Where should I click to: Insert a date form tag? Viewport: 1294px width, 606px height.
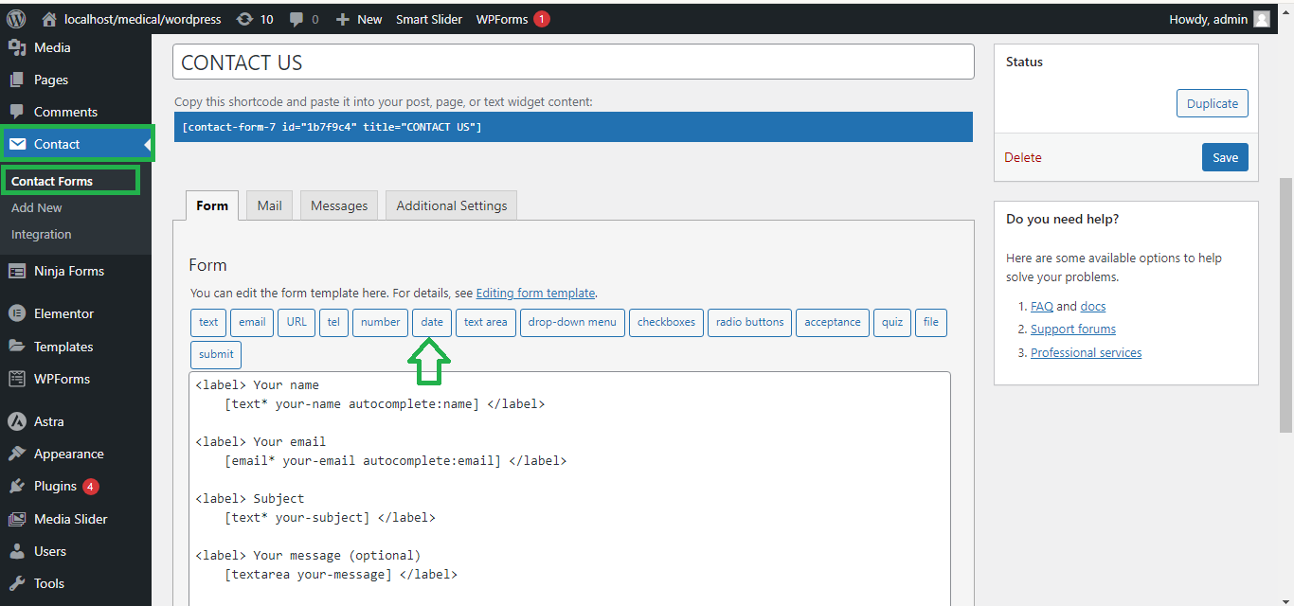432,322
